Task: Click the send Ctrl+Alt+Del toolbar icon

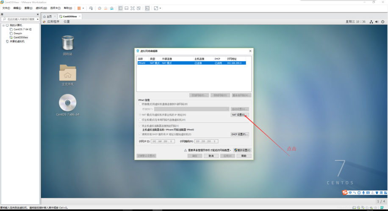Action: [91, 8]
